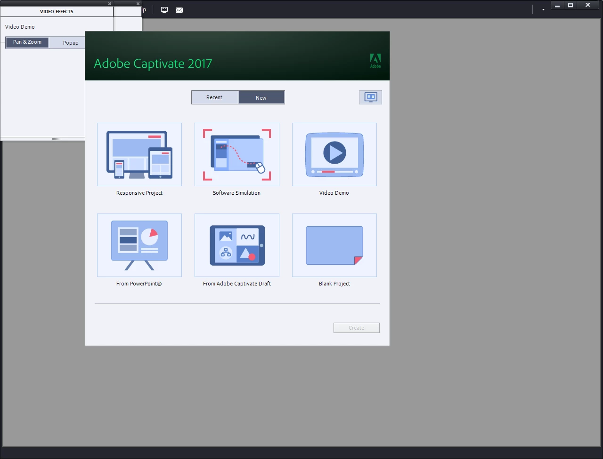
Task: Choose From Adobe Captivate Draft icon
Action: pyautogui.click(x=237, y=245)
